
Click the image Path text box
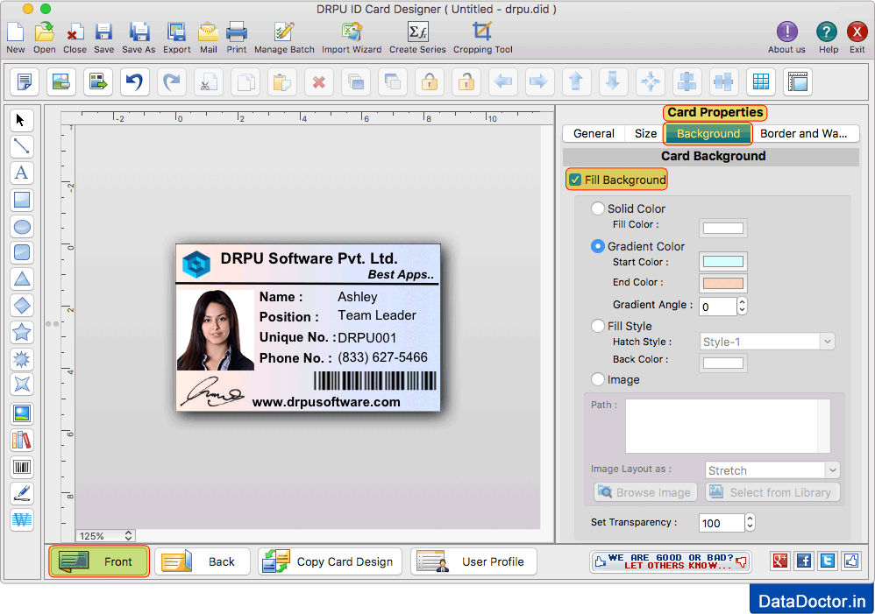pos(728,426)
